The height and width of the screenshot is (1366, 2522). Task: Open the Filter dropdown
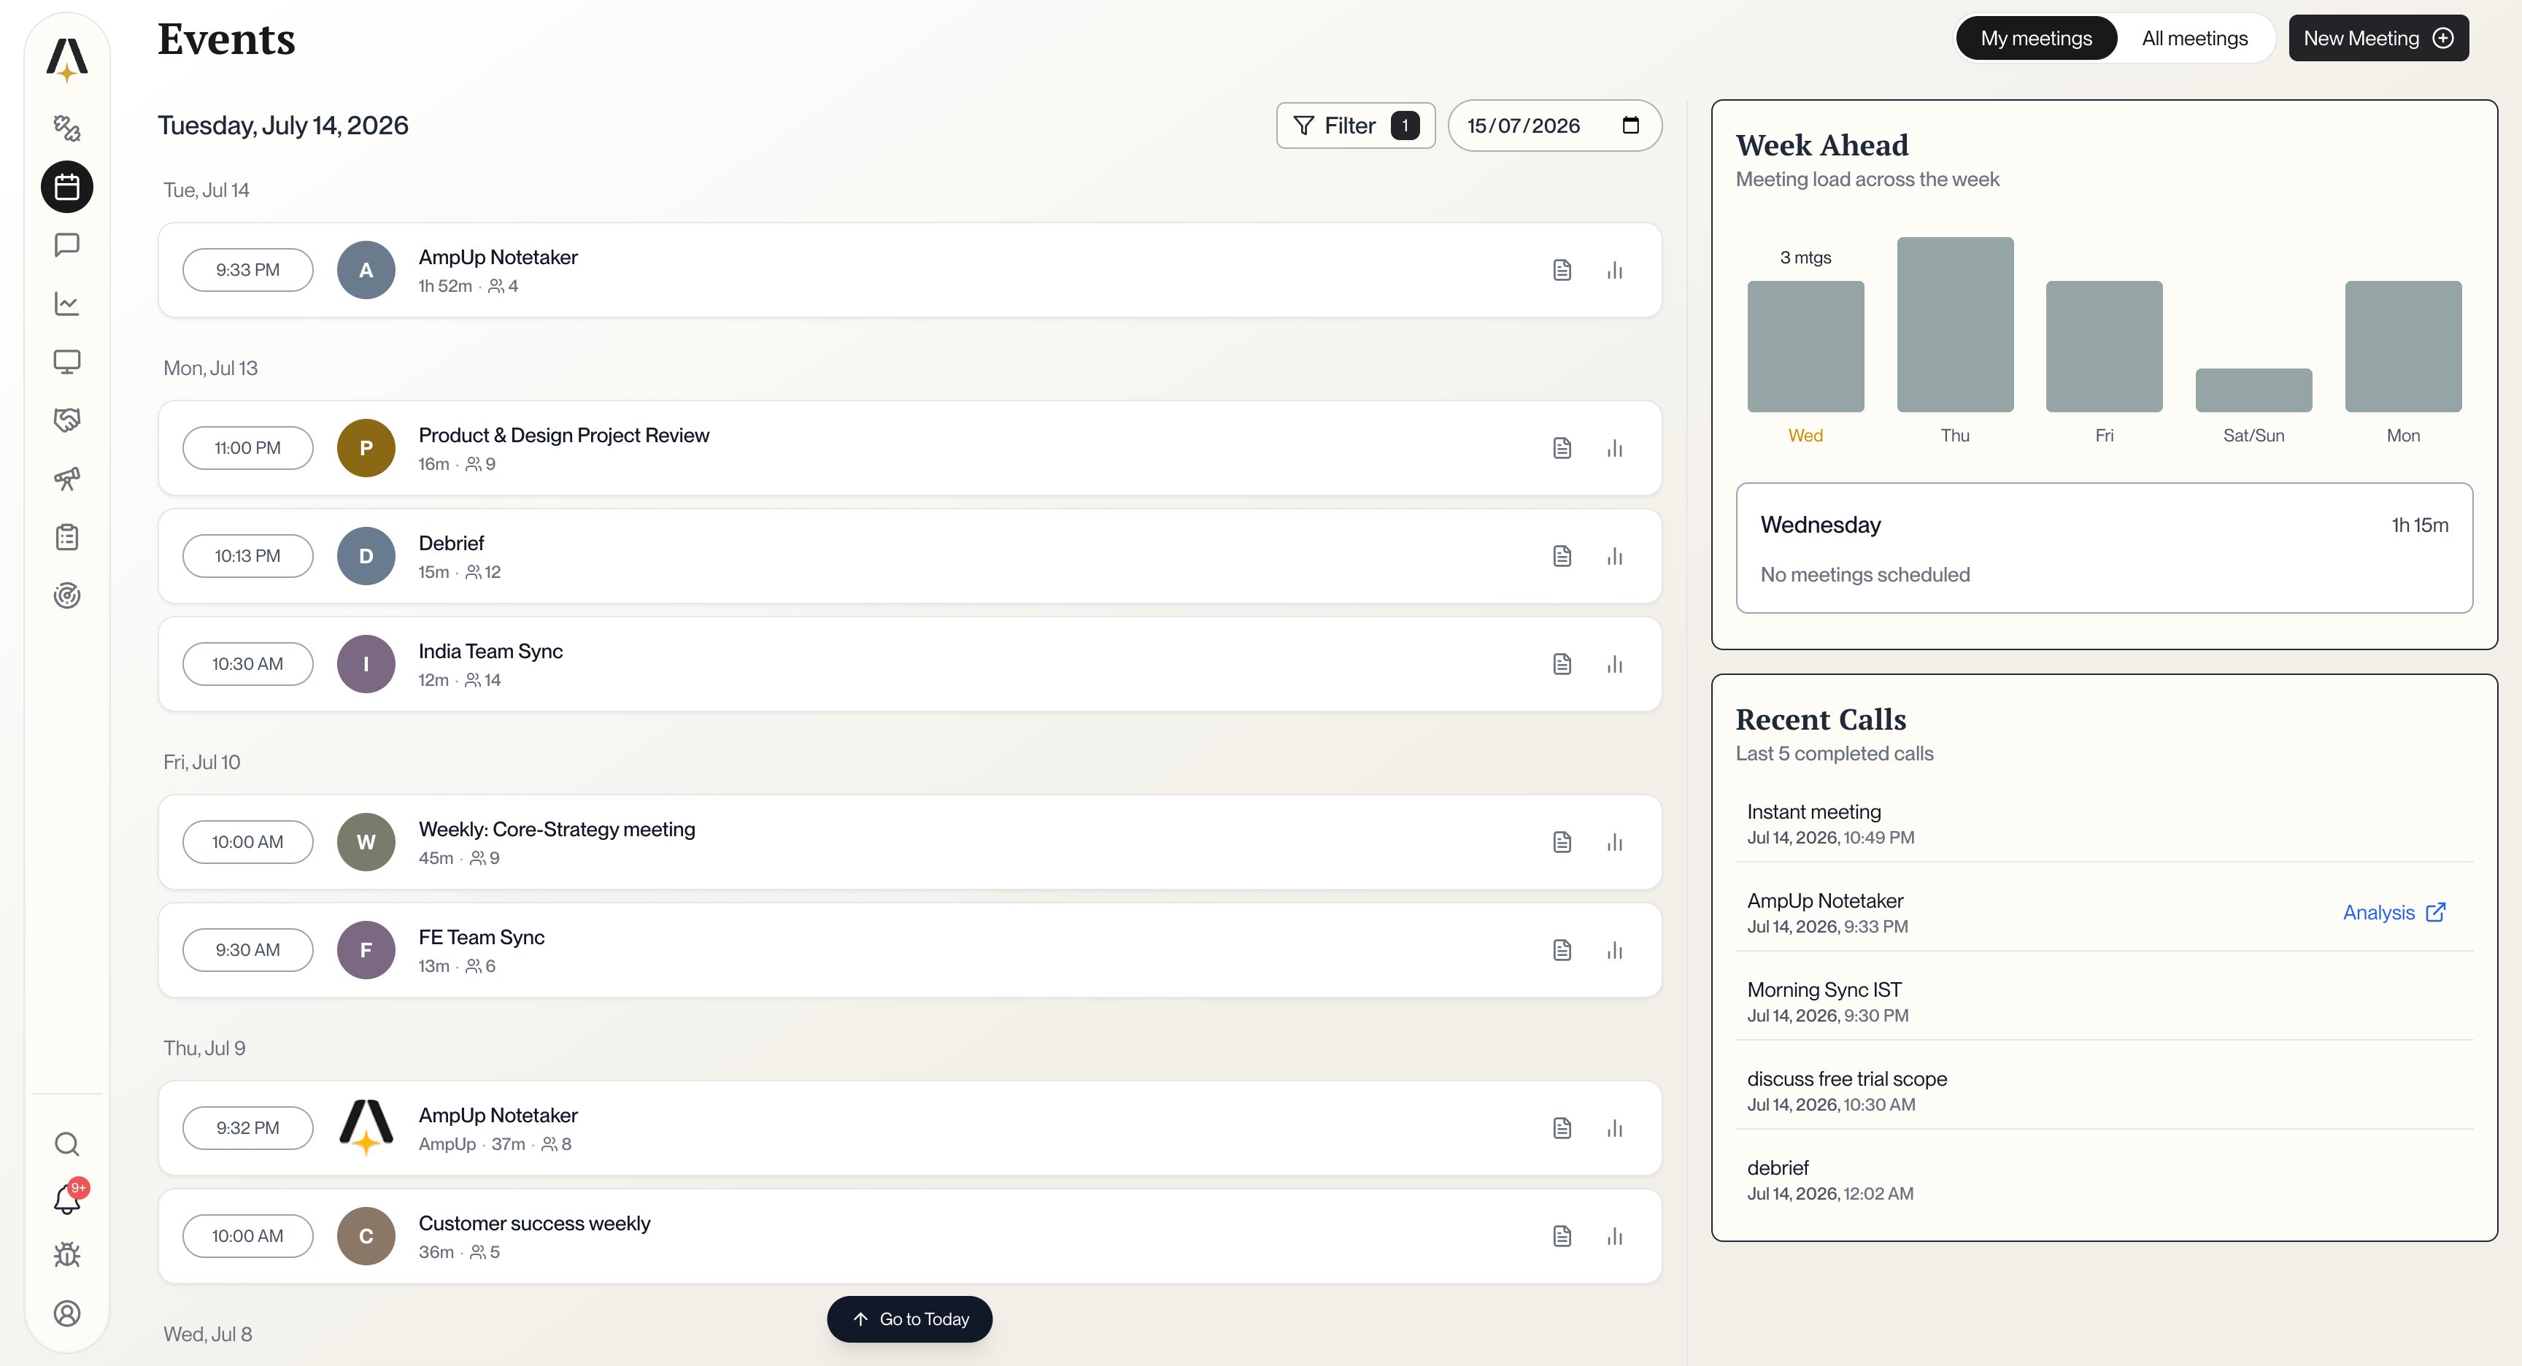[1355, 126]
